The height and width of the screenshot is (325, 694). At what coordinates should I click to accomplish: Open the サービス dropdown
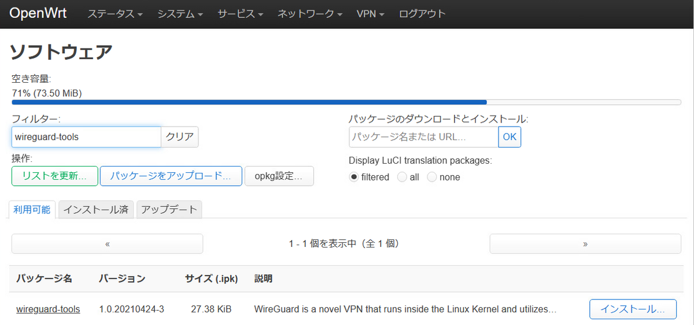pyautogui.click(x=241, y=14)
